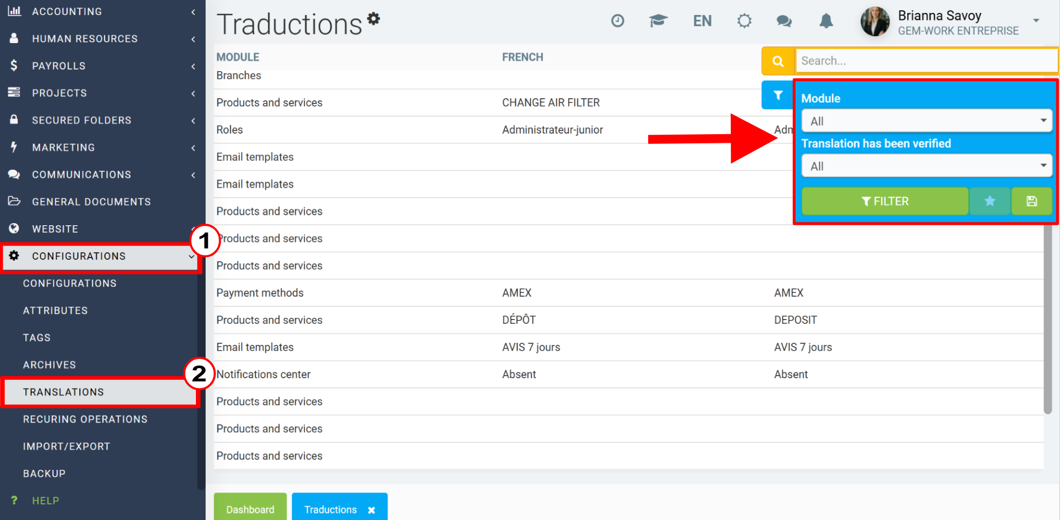Click the Payrolls menu chevron arrow
Image resolution: width=1060 pixels, height=520 pixels.
[193, 66]
